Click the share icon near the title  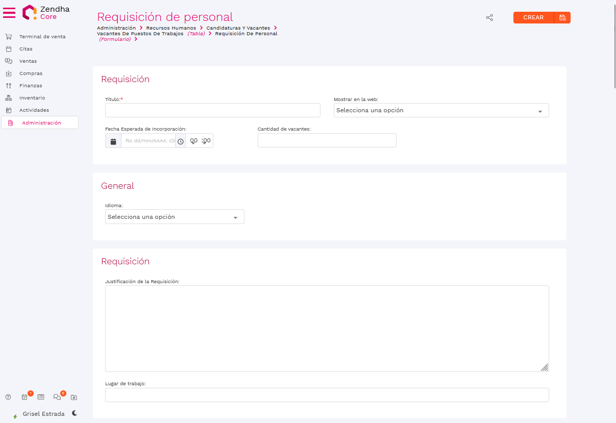(489, 18)
